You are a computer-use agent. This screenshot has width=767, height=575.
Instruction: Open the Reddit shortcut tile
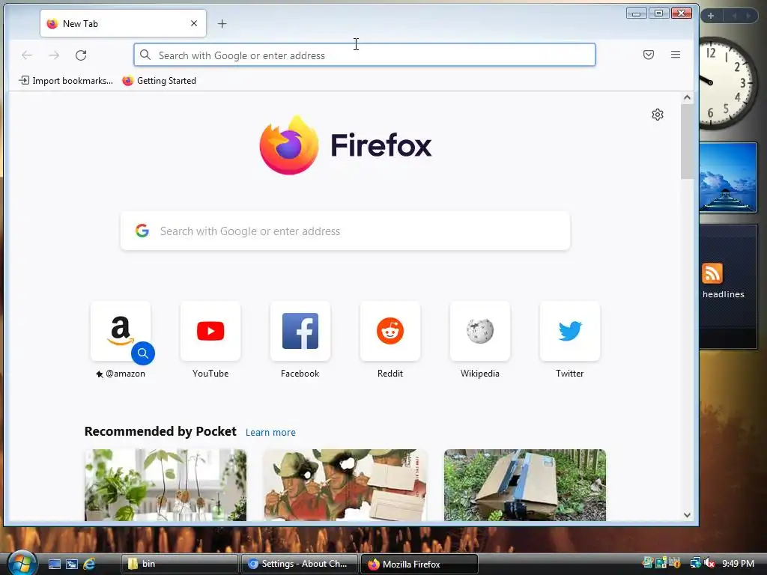tap(389, 331)
